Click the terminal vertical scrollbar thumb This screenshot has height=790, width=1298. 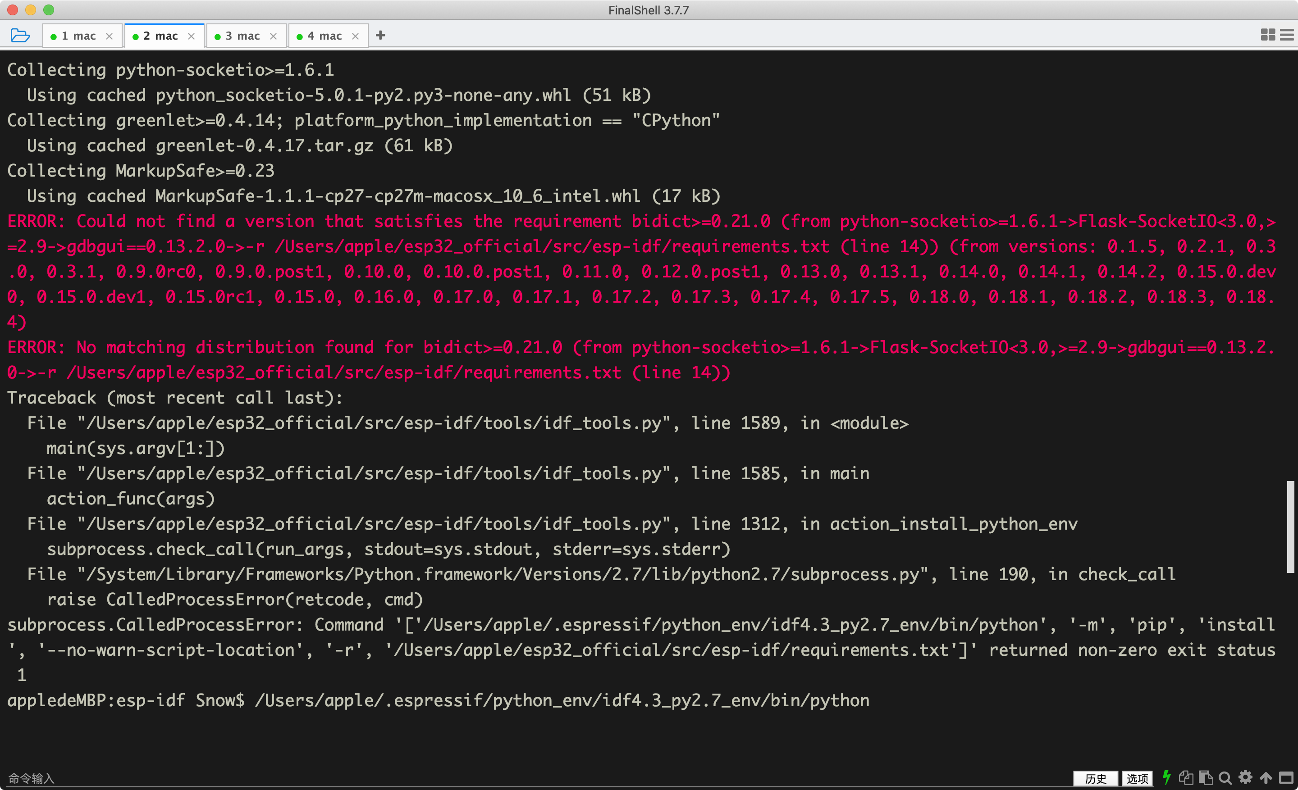[1290, 527]
